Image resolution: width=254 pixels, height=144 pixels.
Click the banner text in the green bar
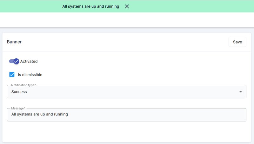pos(90,6)
